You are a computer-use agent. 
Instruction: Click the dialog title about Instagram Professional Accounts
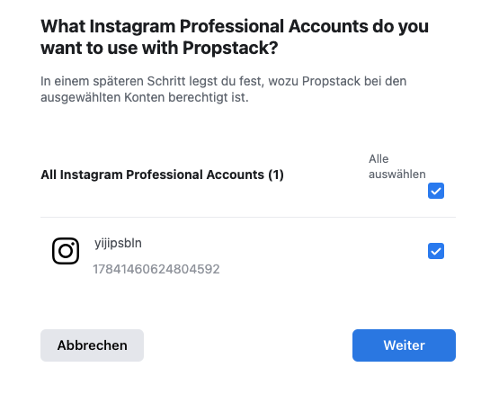(x=235, y=37)
